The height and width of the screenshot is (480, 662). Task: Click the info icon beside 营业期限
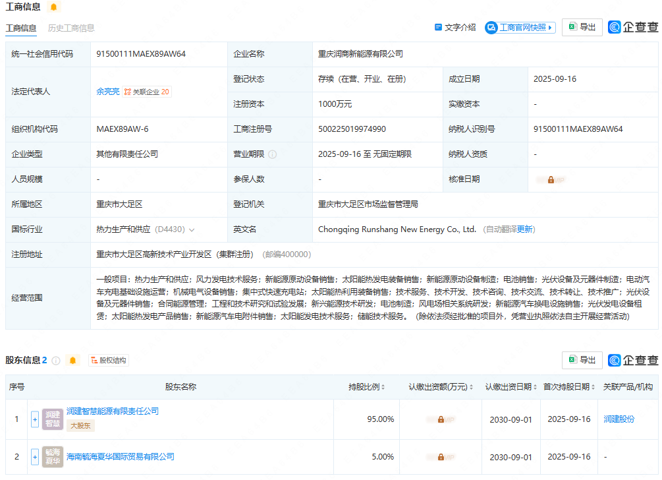(273, 154)
